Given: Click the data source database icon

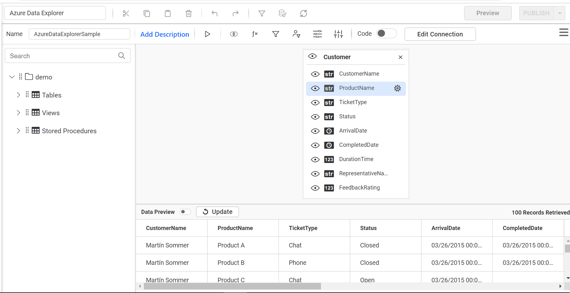Looking at the screenshot, I should click(x=282, y=13).
